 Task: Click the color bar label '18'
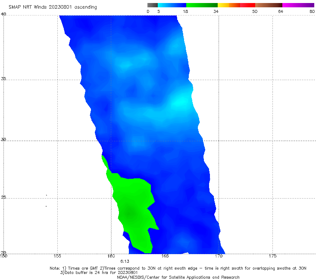coord(185,11)
